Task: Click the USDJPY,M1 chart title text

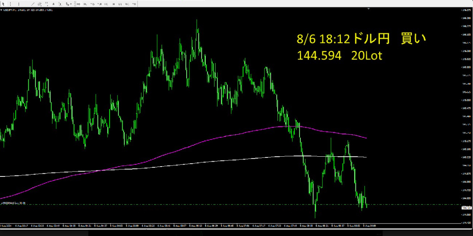Action: [x=10, y=10]
